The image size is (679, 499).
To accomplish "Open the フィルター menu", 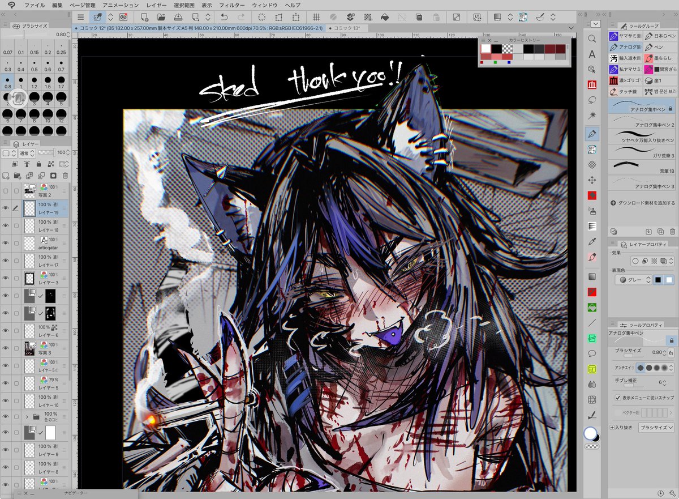I will [232, 5].
